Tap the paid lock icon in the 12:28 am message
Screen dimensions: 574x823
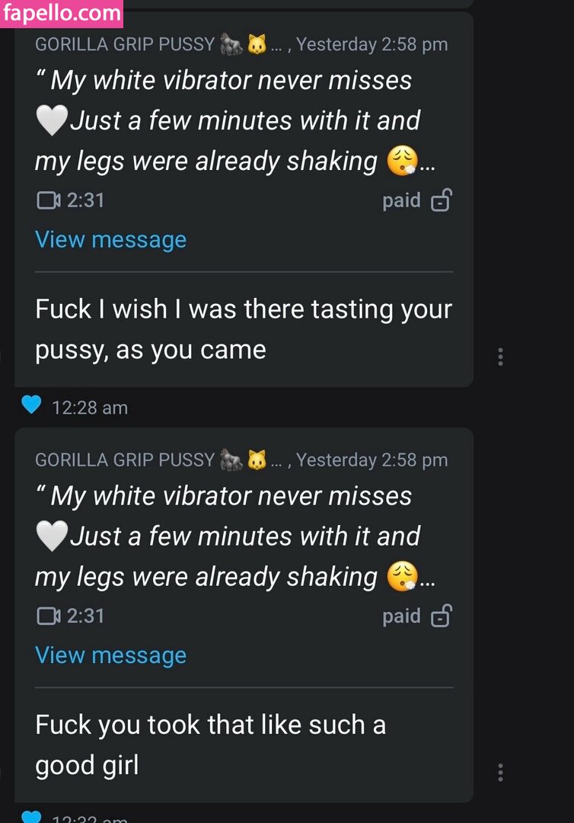[442, 201]
